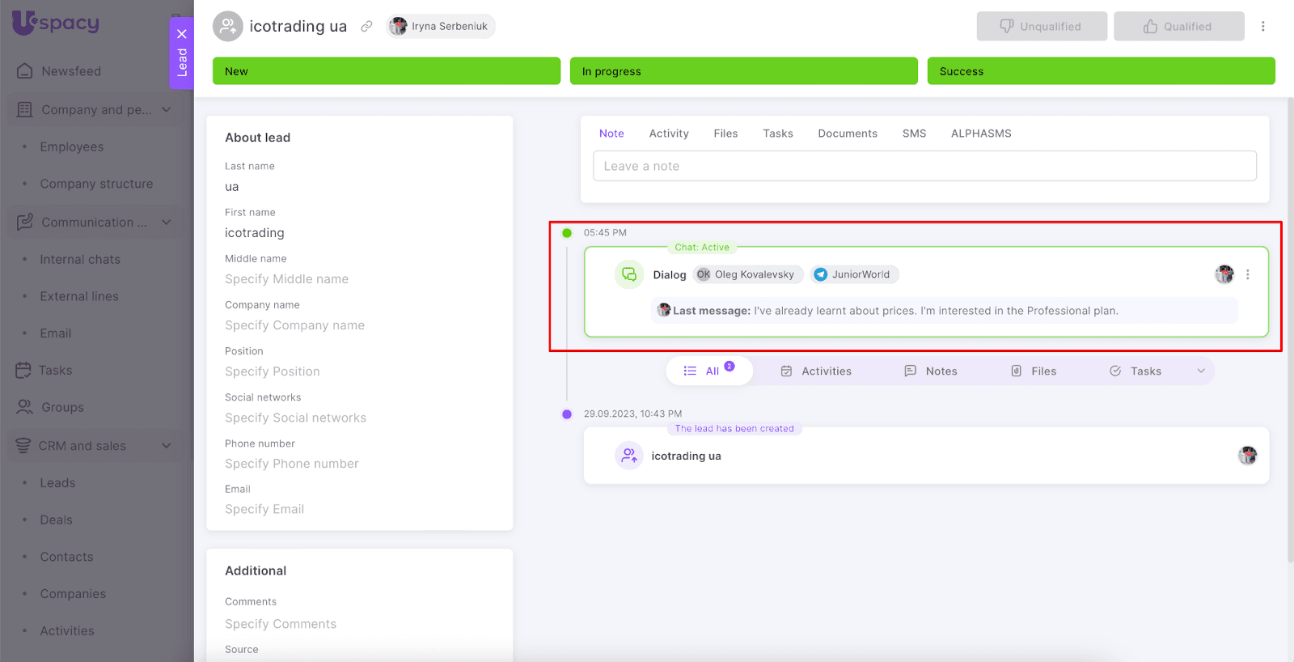Filter timeline by Notes
This screenshot has height=662, width=1294.
click(x=931, y=371)
